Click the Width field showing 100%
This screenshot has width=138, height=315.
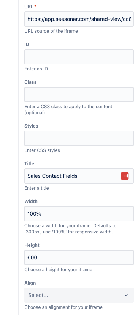[79, 214]
